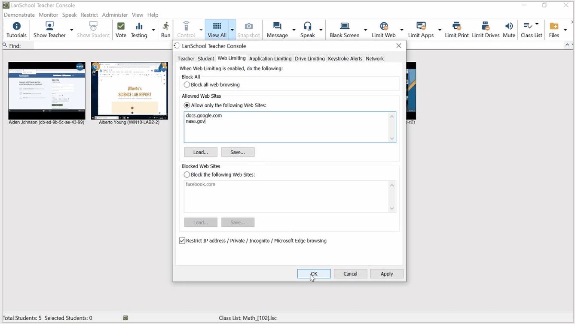Image resolution: width=575 pixels, height=324 pixels.
Task: Expand the Blank Screen dropdown arrow
Action: (x=365, y=30)
